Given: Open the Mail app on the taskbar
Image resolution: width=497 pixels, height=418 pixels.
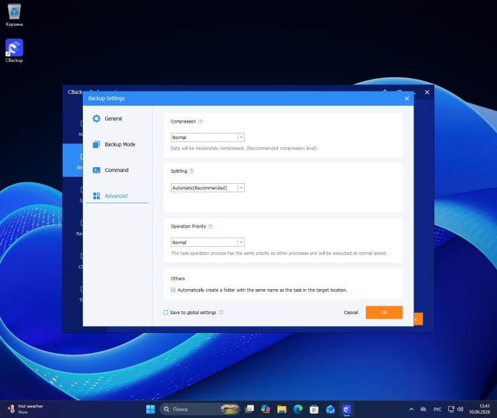Looking at the screenshot, I should point(330,409).
